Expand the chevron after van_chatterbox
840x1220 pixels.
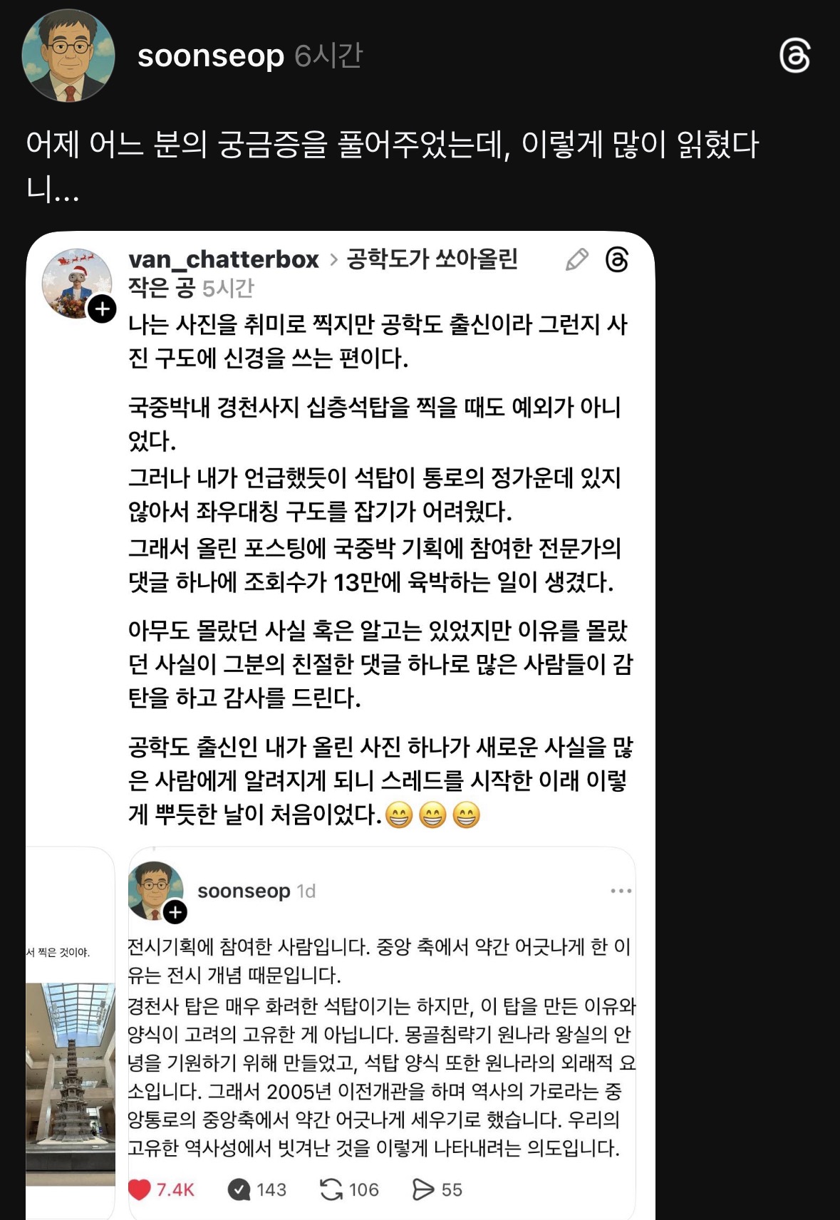coord(333,260)
